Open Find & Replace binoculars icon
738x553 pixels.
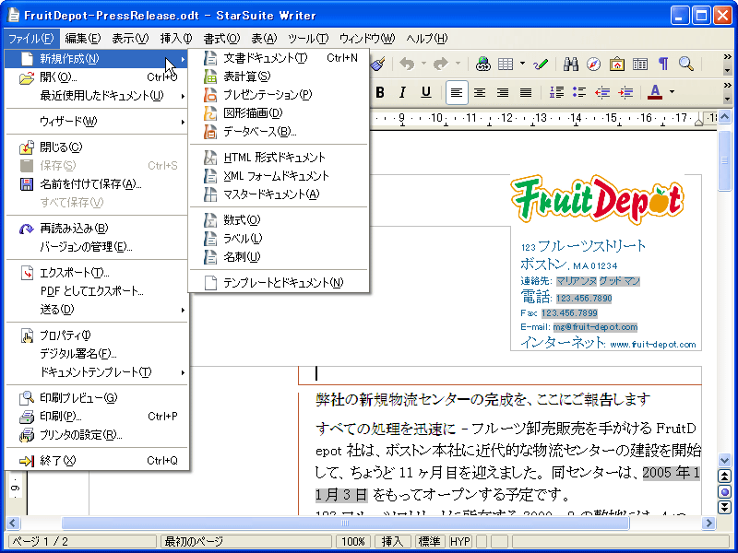571,64
